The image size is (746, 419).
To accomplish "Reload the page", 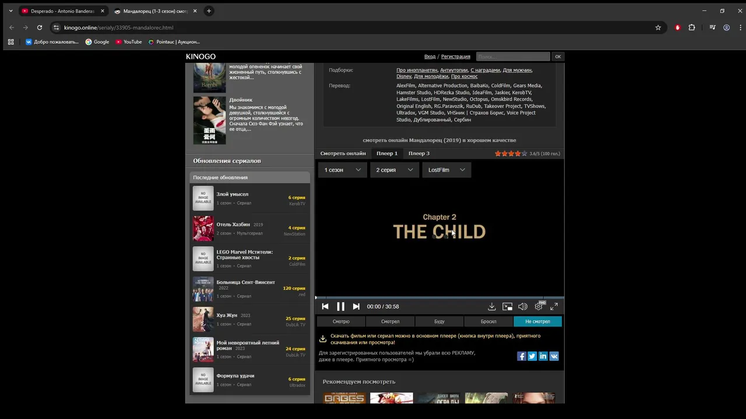I will (x=40, y=27).
